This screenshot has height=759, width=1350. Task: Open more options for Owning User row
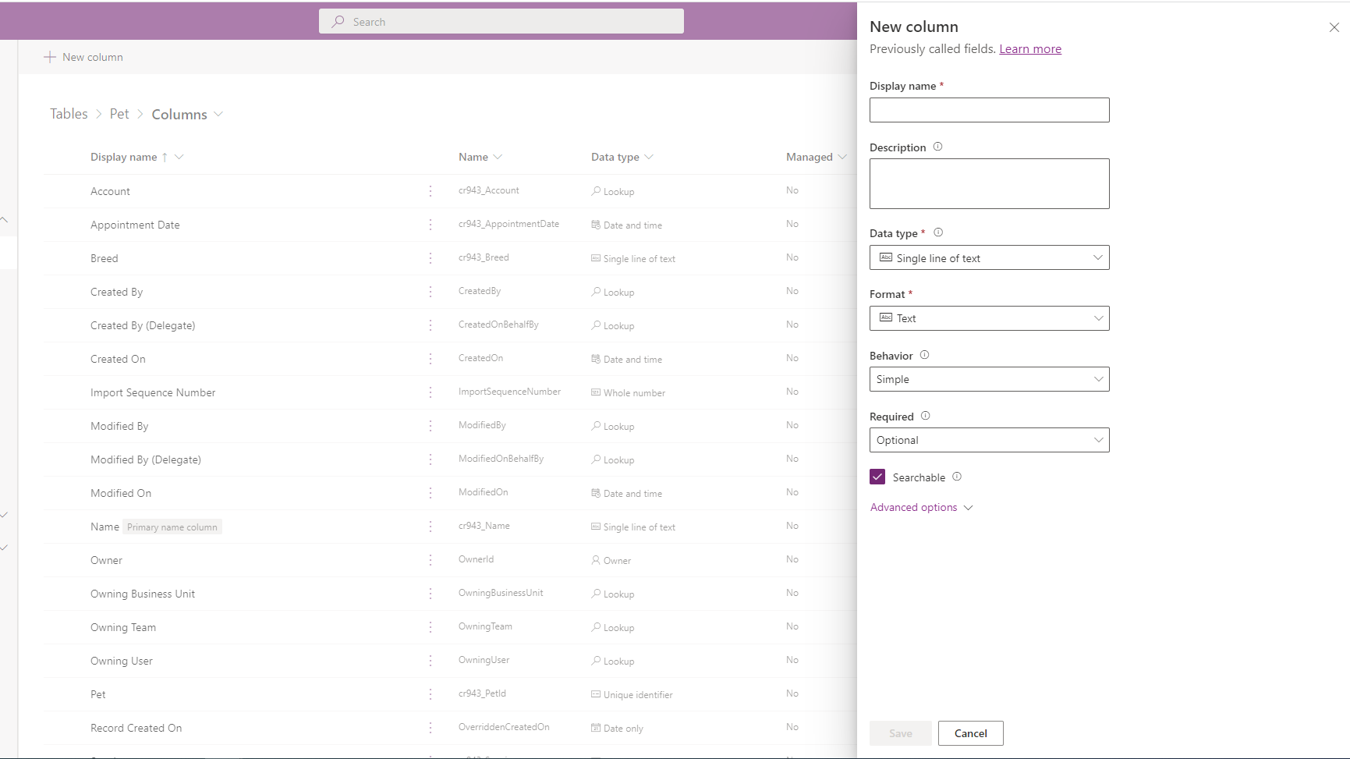tap(431, 661)
